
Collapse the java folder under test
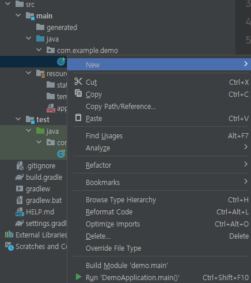(28, 130)
